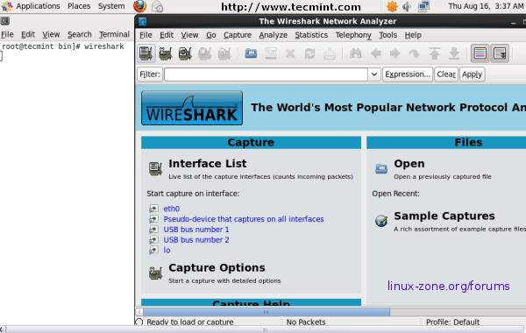Click the find packet binoculars icon

coord(356,53)
